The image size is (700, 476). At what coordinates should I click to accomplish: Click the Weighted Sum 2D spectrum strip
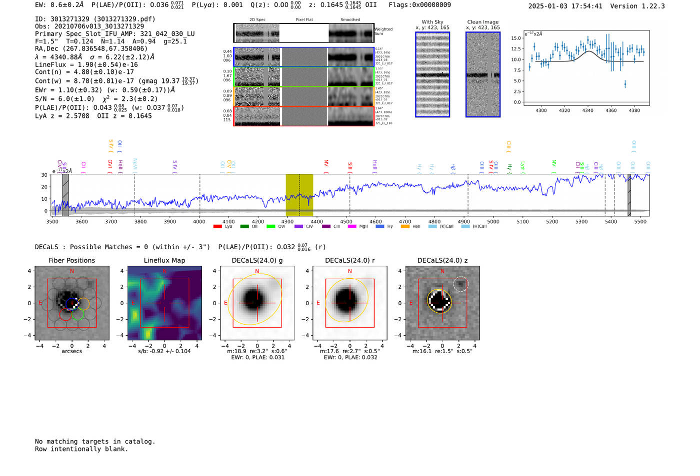tap(304, 33)
